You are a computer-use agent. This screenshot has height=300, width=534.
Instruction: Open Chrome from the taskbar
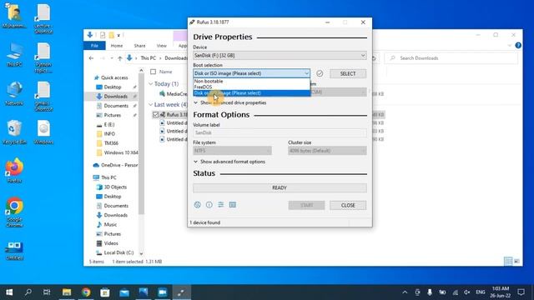[x=86, y=292]
